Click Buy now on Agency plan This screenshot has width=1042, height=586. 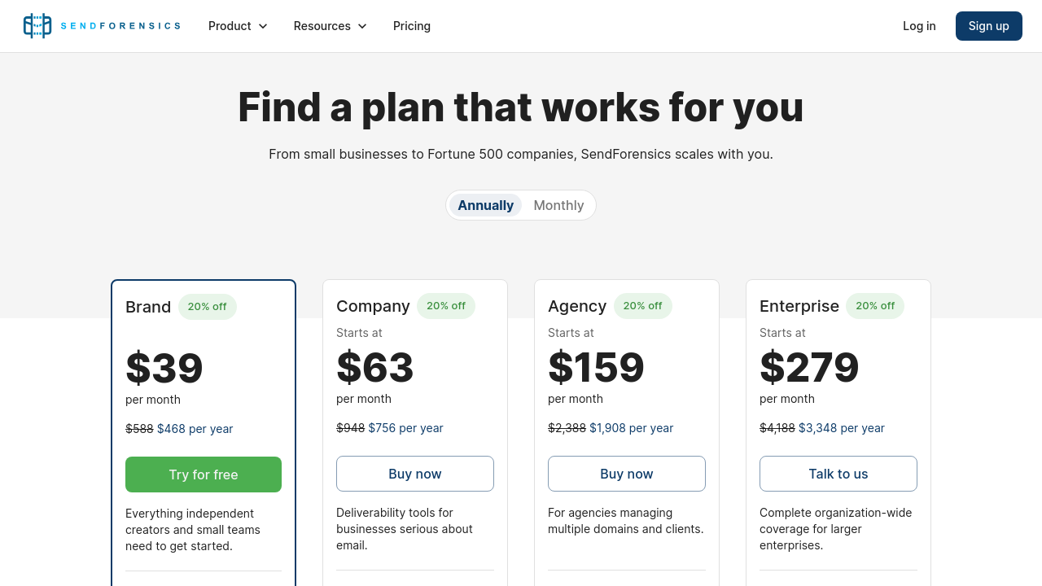coord(627,474)
